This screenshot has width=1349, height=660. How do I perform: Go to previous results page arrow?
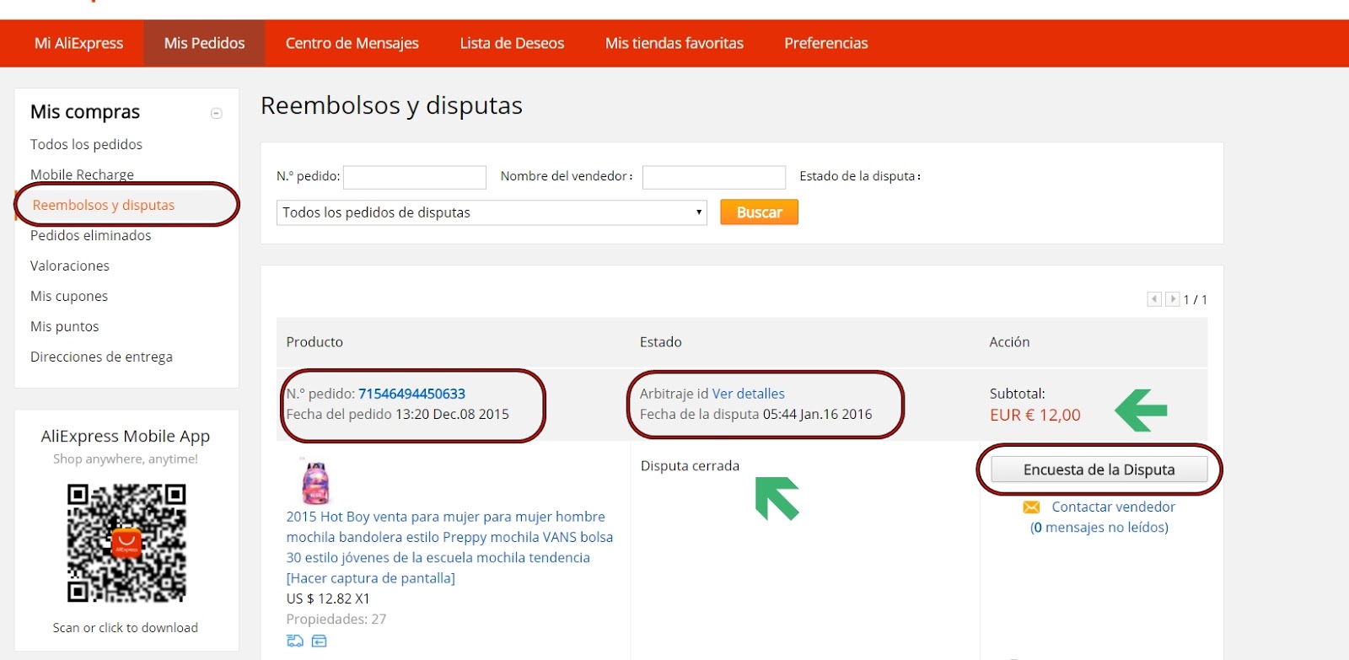(1154, 299)
